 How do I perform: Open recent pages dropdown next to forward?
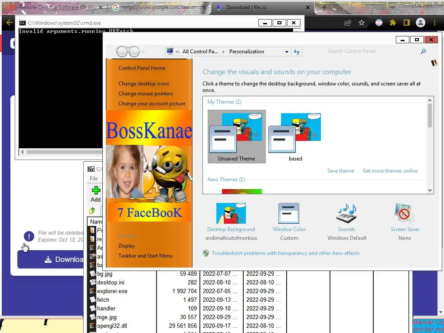[143, 52]
